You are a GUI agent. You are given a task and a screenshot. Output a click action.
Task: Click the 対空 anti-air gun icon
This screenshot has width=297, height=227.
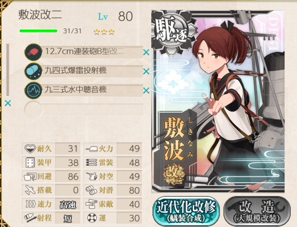click(x=91, y=176)
